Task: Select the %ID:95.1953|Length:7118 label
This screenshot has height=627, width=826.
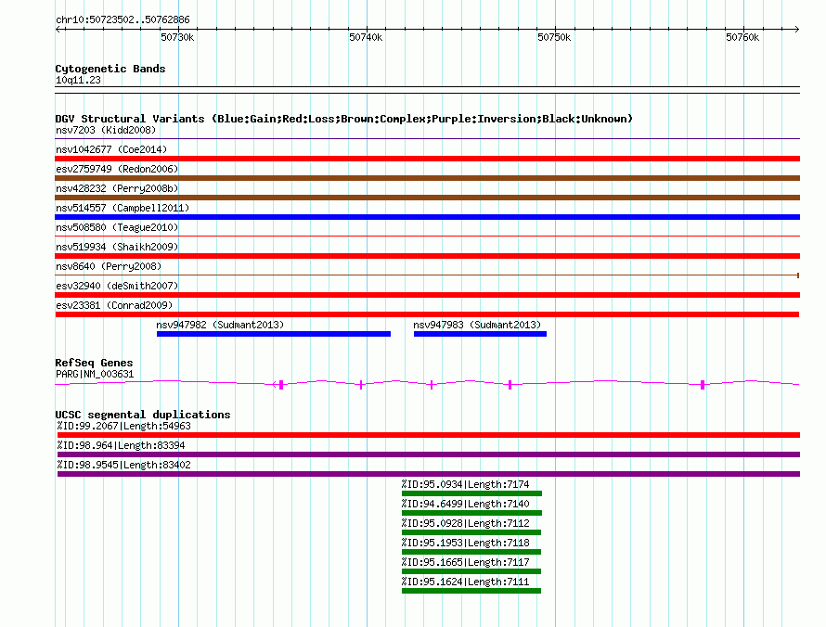Action: point(466,543)
